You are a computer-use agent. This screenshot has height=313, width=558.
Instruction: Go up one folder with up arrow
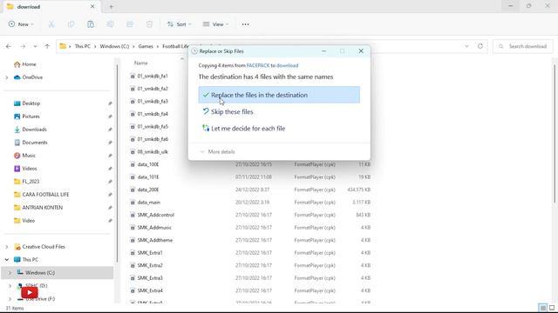(x=47, y=46)
